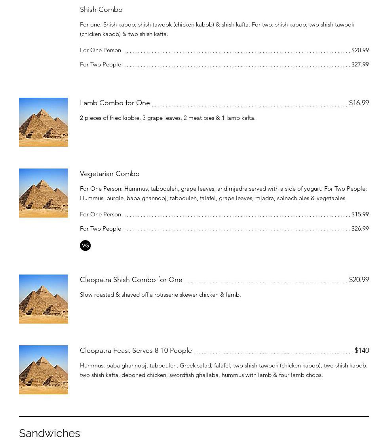Click the $140 Cleopatra Feast price
The width and height of the screenshot is (382, 445).
click(361, 350)
